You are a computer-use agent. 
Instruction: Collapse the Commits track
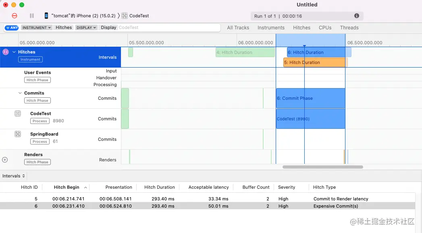click(20, 93)
